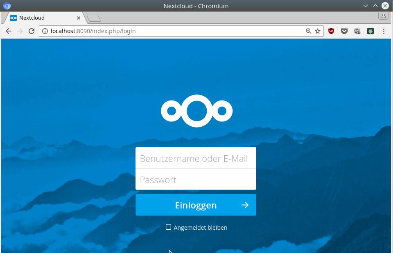
Task: Click the zoom magnifier icon in address bar
Action: click(x=309, y=31)
